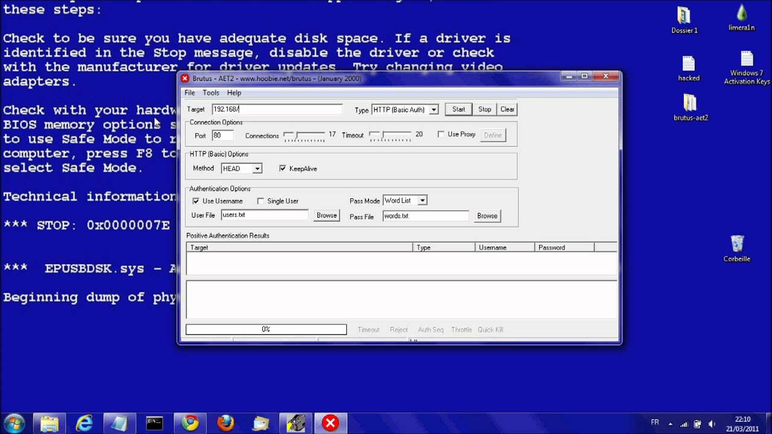Click the 0% progress bar
Screen dimensions: 772x434
(266, 329)
